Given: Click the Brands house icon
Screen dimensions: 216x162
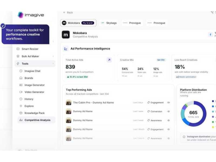Looking at the screenshot, I should 21,78.
